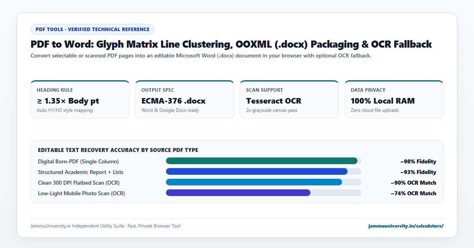The height and width of the screenshot is (248, 474).
Task: Click the '100% Local RAM' value
Action: tap(383, 101)
